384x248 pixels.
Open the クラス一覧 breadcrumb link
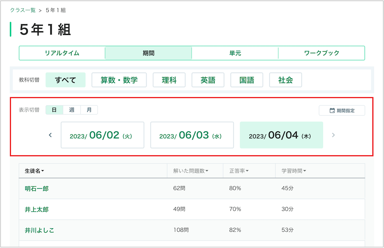point(23,10)
